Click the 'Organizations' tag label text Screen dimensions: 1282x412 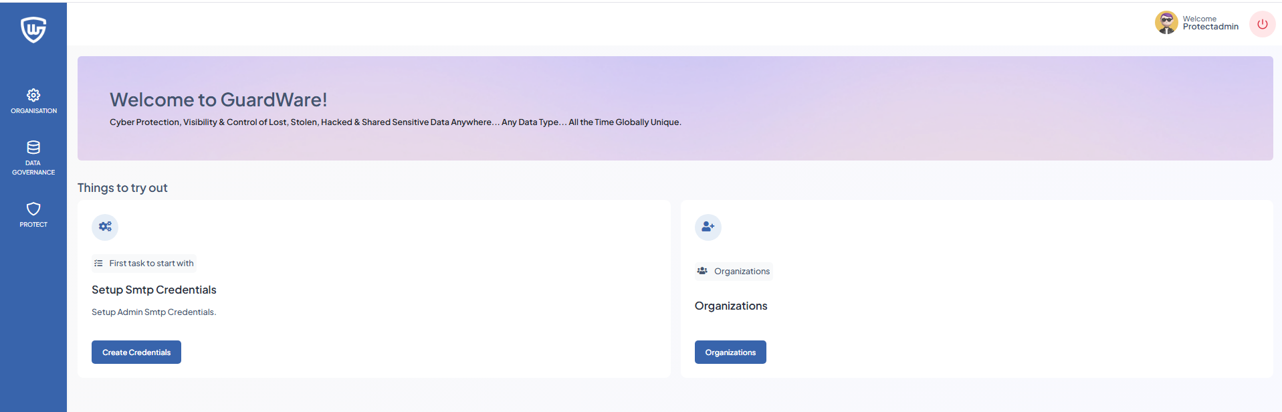point(742,271)
